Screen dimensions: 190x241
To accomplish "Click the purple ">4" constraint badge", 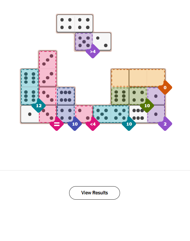I will point(93,51).
